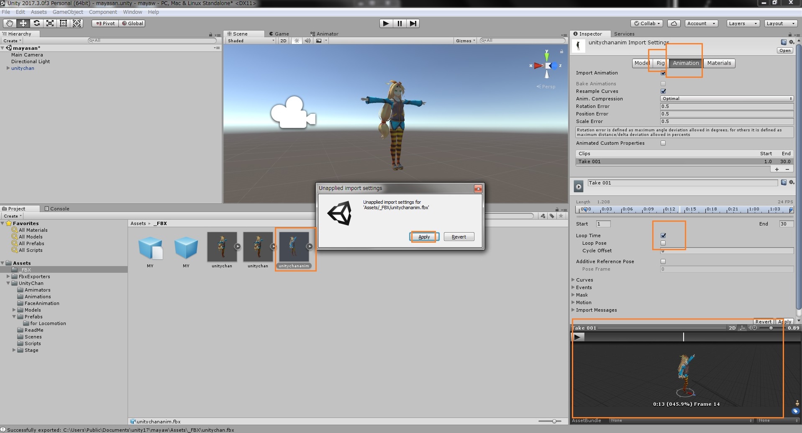
Task: Select the Scale tool in toolbar
Action: pyautogui.click(x=50, y=23)
